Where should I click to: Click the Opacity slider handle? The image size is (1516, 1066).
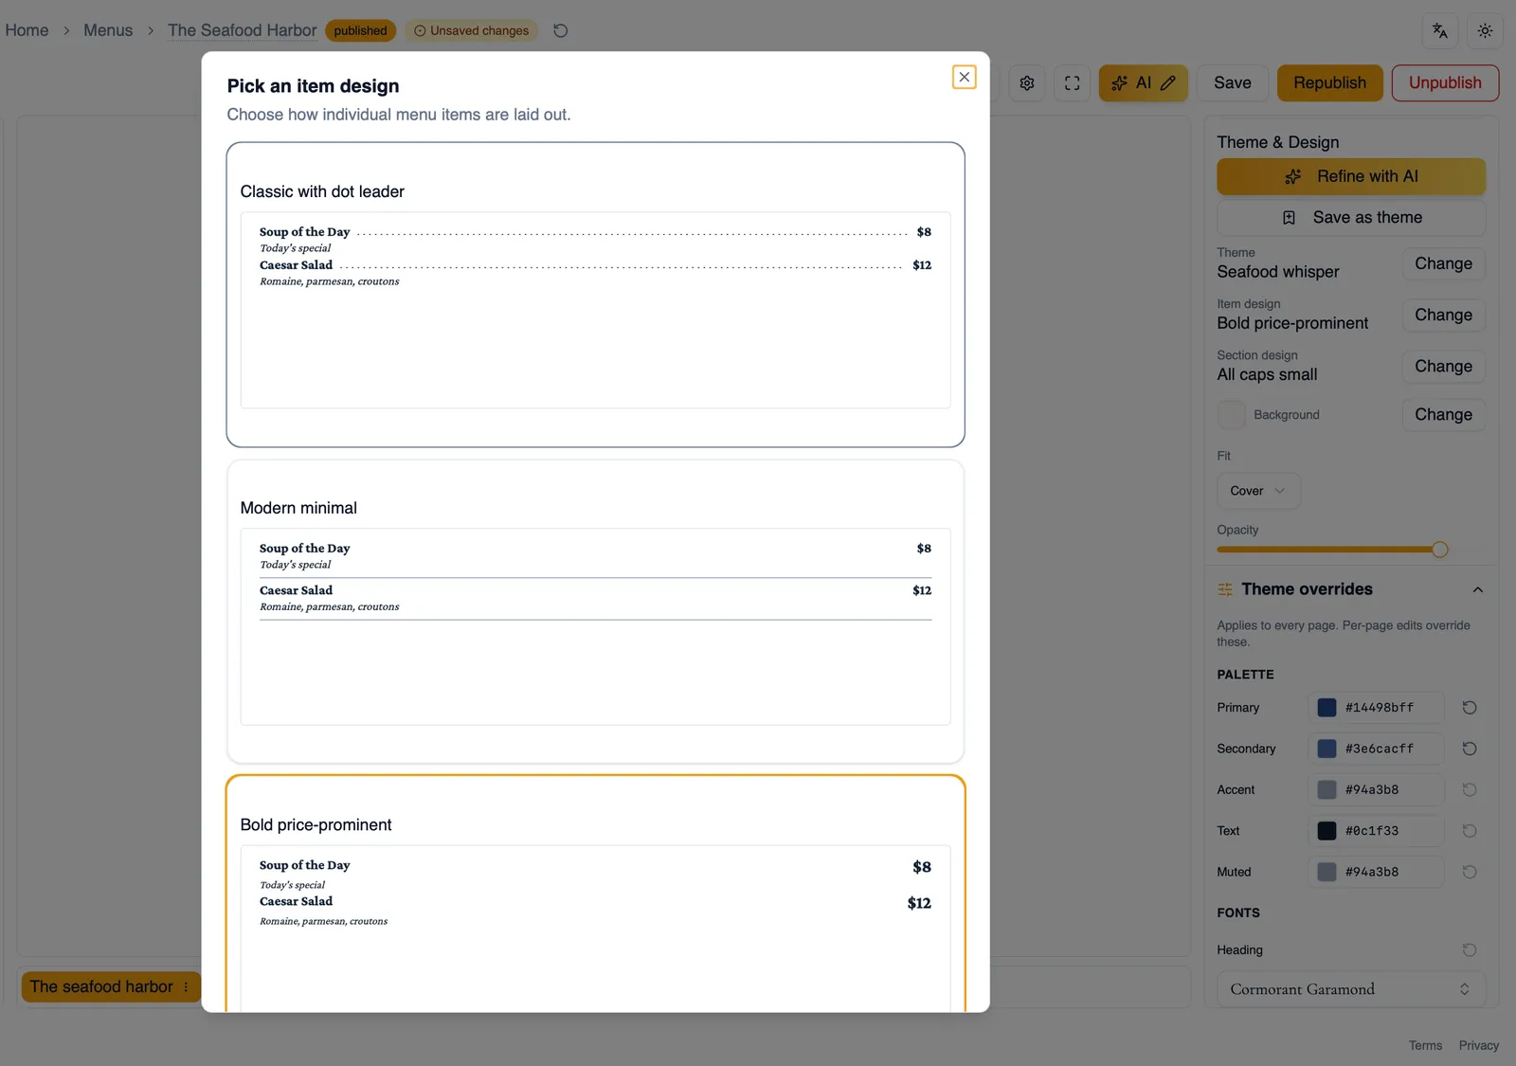[1439, 550]
